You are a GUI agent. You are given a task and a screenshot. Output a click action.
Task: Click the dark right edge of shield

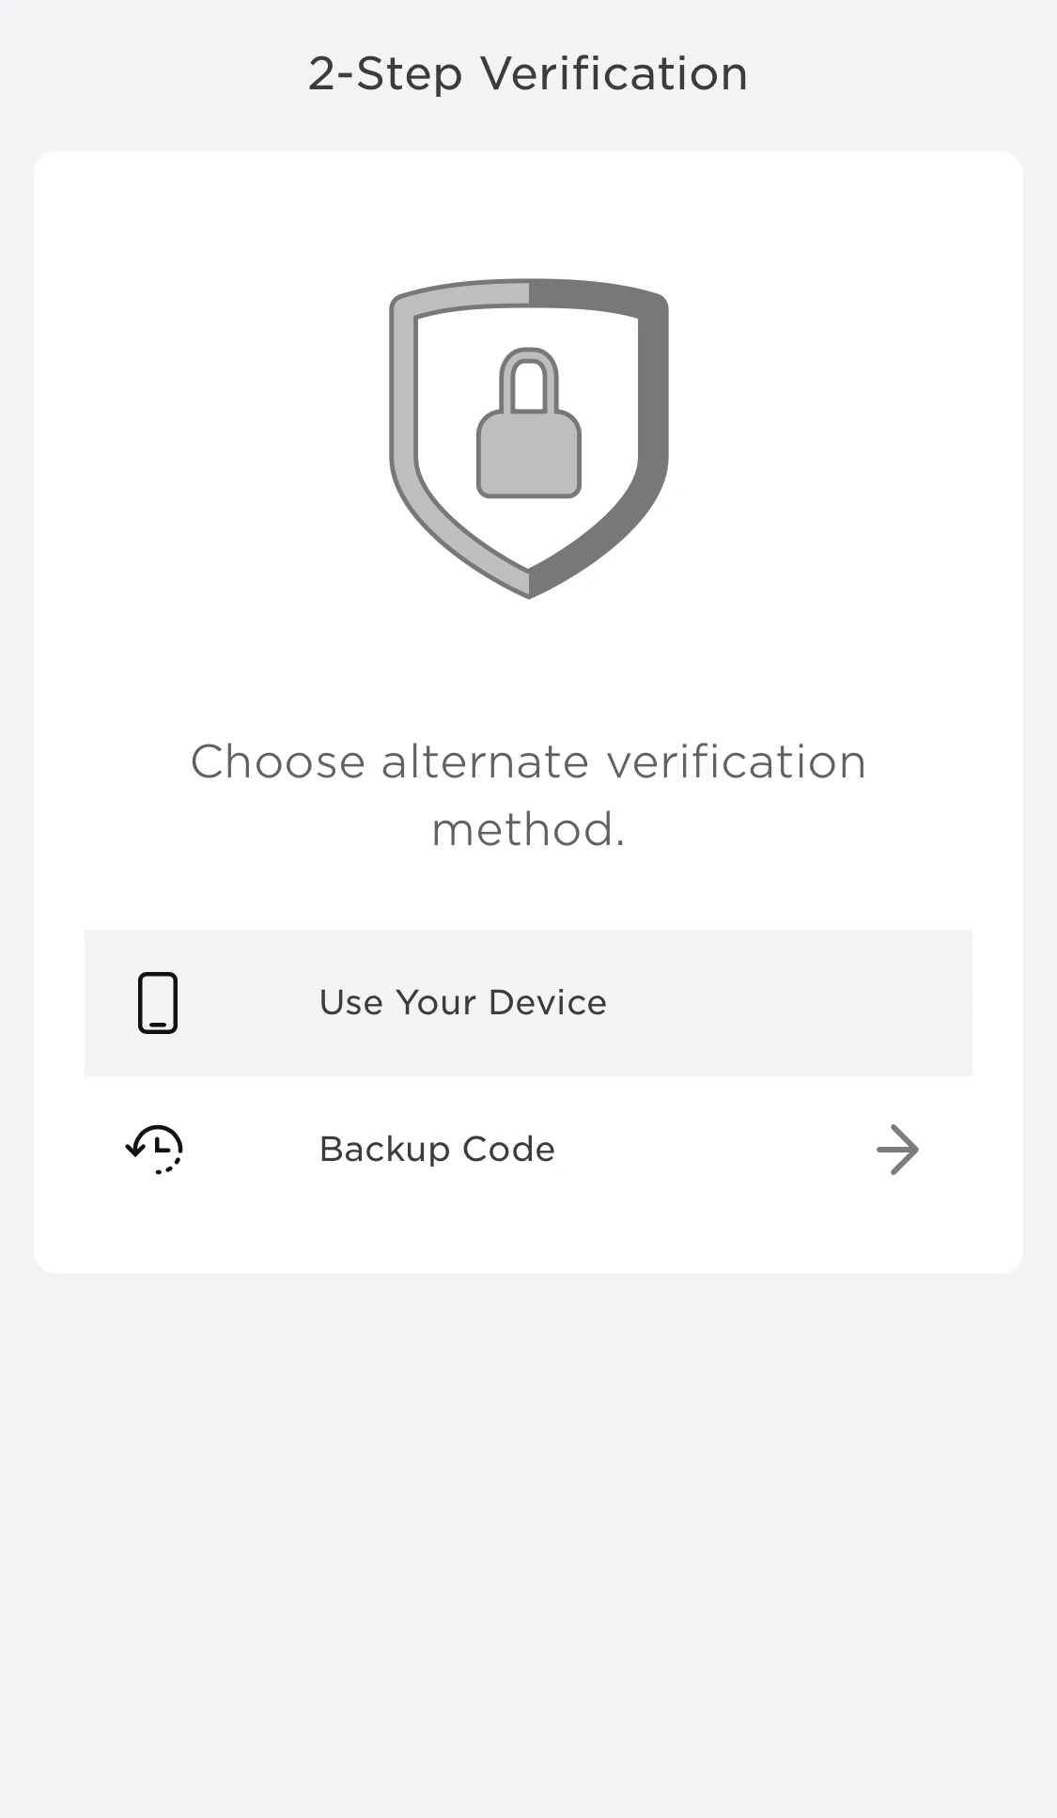[653, 423]
